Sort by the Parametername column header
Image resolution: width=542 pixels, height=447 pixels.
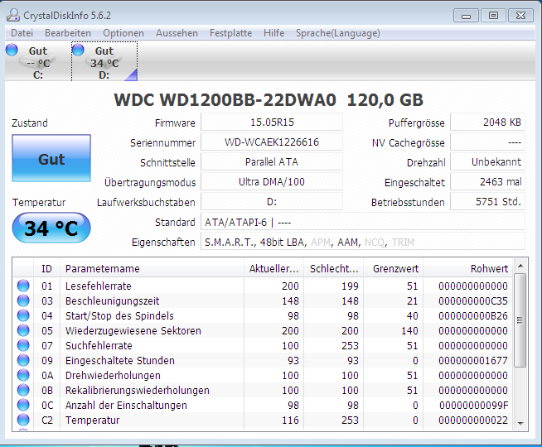(x=152, y=268)
